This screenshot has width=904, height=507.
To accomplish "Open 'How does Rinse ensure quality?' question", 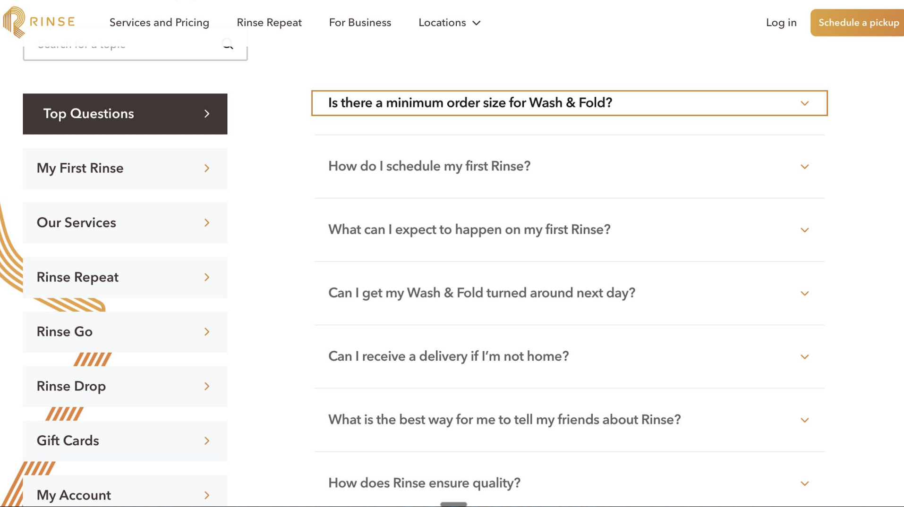I will click(570, 483).
